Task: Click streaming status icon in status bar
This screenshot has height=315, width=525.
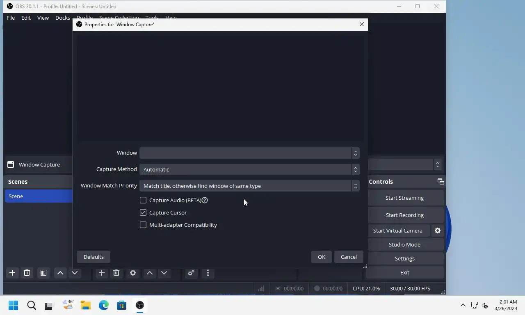Action: pos(278,288)
